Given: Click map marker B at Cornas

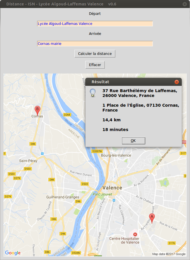Looking at the screenshot, I should coord(37,111).
